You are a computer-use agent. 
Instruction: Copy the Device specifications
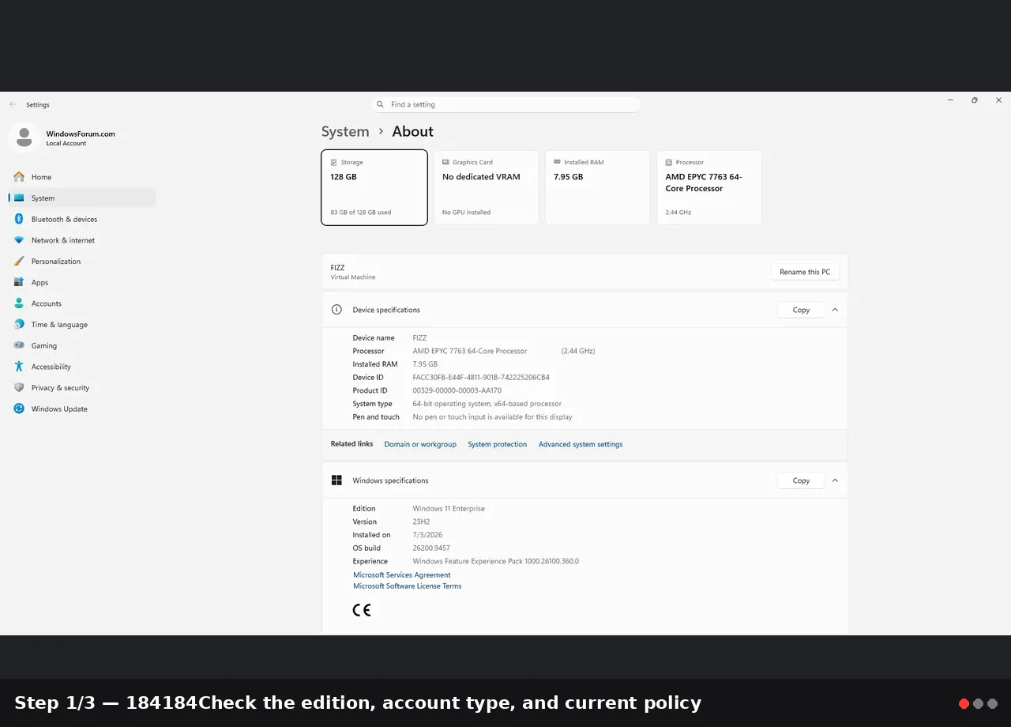point(801,310)
